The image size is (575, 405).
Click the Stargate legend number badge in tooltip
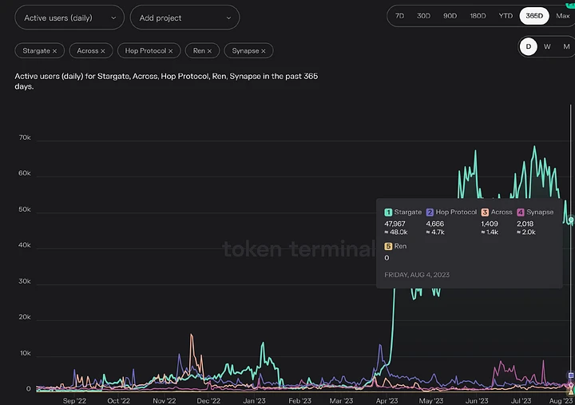(389, 212)
